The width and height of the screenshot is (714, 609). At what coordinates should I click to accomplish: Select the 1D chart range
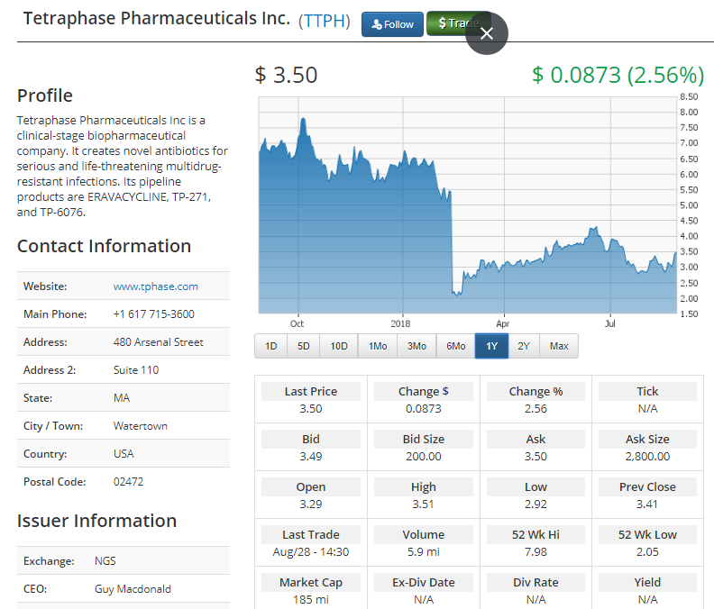(x=271, y=346)
